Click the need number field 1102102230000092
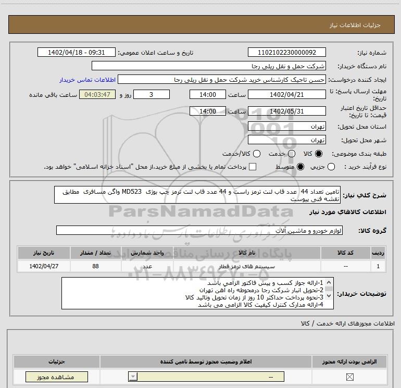This screenshot has width=401, height=388. (x=286, y=53)
